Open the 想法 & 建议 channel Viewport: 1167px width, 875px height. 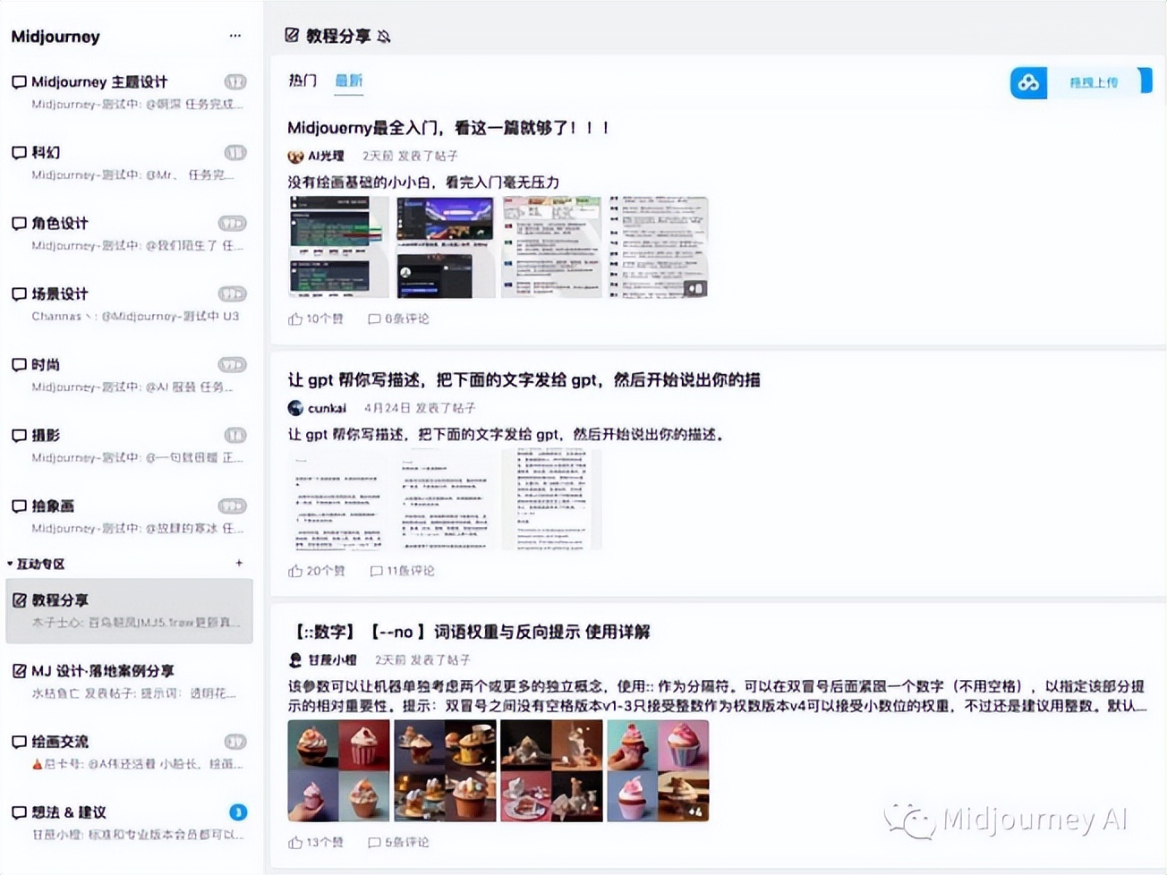tap(67, 811)
